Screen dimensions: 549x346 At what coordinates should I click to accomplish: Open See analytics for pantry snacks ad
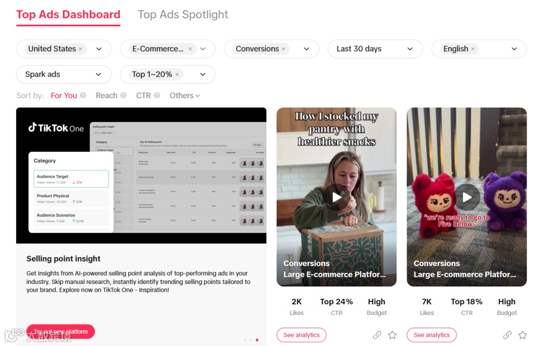301,335
